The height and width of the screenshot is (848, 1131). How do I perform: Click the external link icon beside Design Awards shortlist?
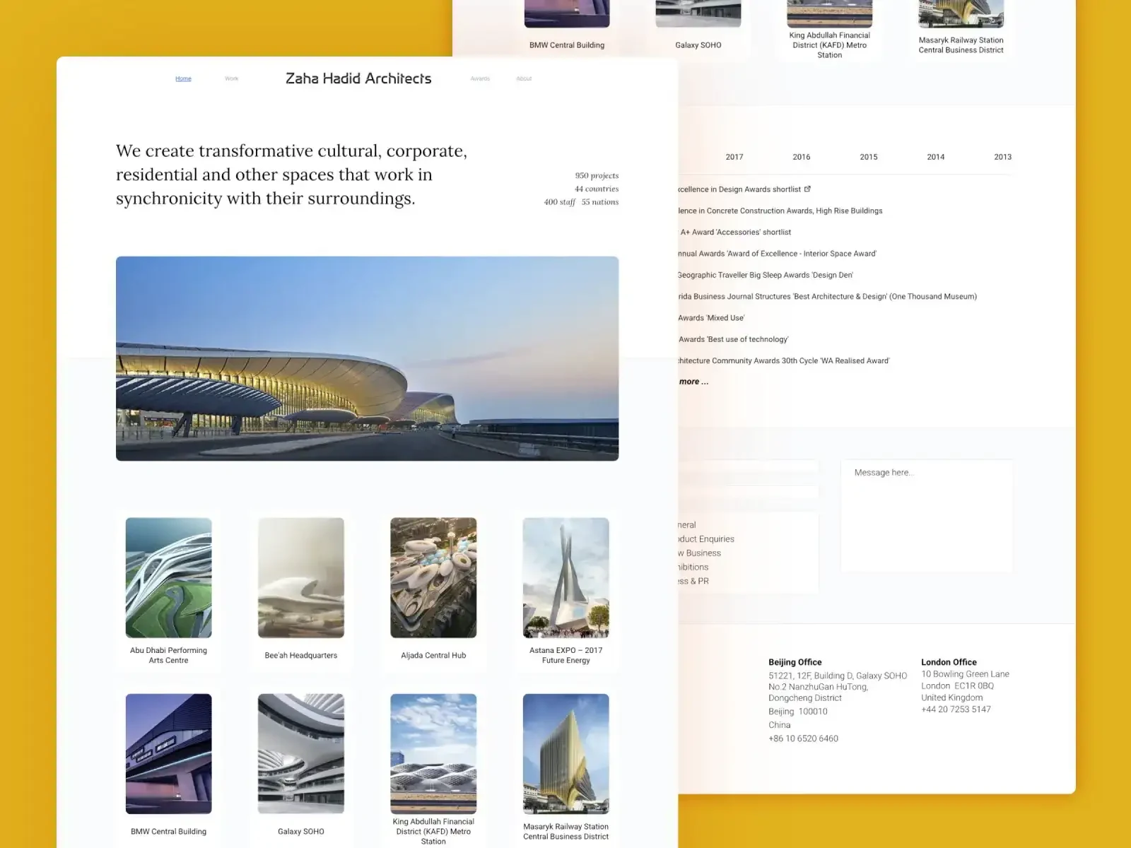807,189
